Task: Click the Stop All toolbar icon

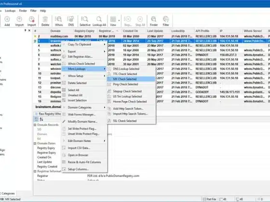Action: pyautogui.click(x=140, y=21)
